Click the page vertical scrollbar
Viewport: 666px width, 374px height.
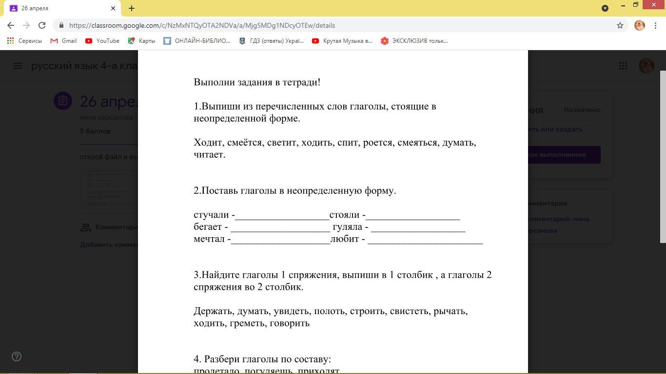[x=663, y=157]
